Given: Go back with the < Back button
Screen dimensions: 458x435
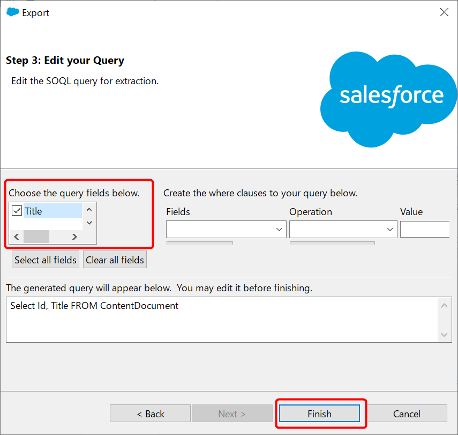Looking at the screenshot, I should [x=150, y=414].
